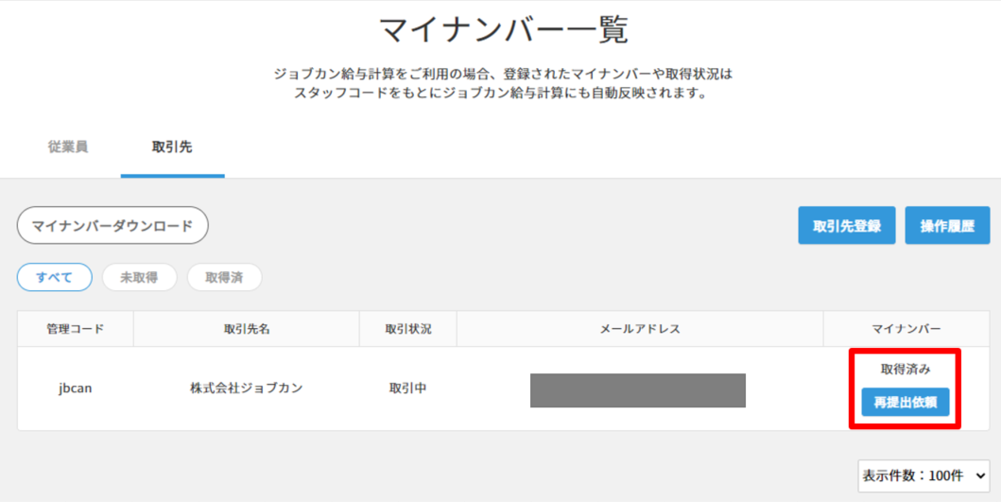
Task: Click the 管理コード column header
Action: (76, 329)
